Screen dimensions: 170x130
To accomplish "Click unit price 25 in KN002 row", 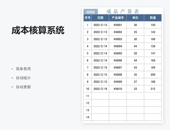I will pyautogui.click(x=135, y=32).
